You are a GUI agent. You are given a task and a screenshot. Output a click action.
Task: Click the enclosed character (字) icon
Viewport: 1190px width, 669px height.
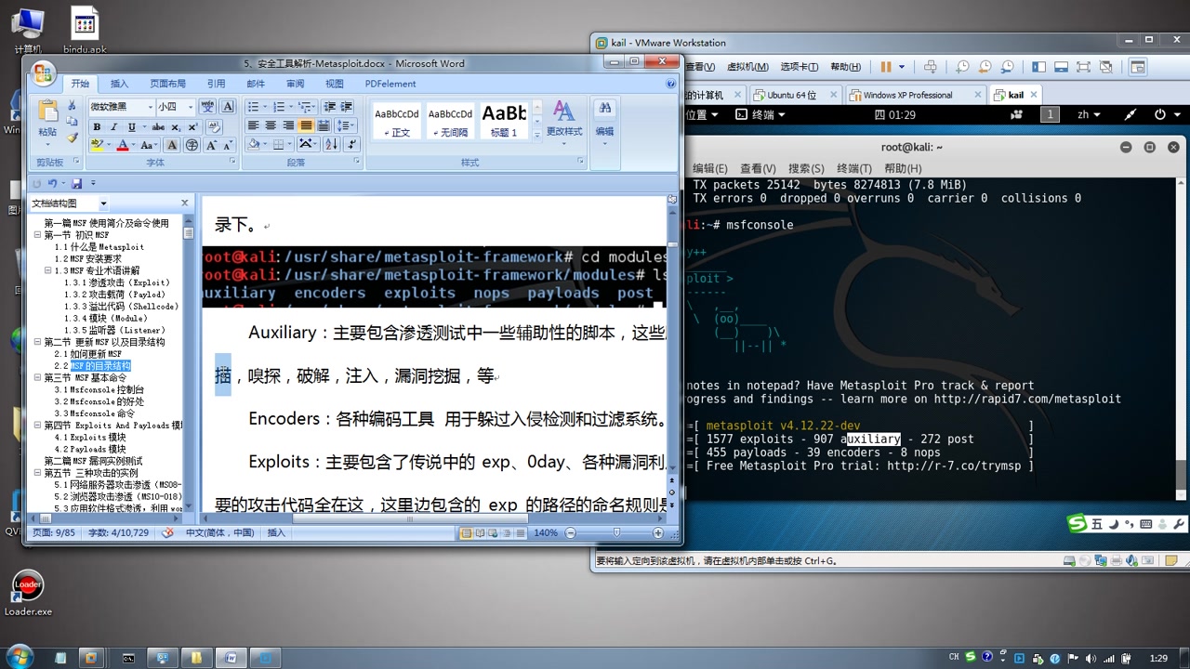[x=192, y=145]
